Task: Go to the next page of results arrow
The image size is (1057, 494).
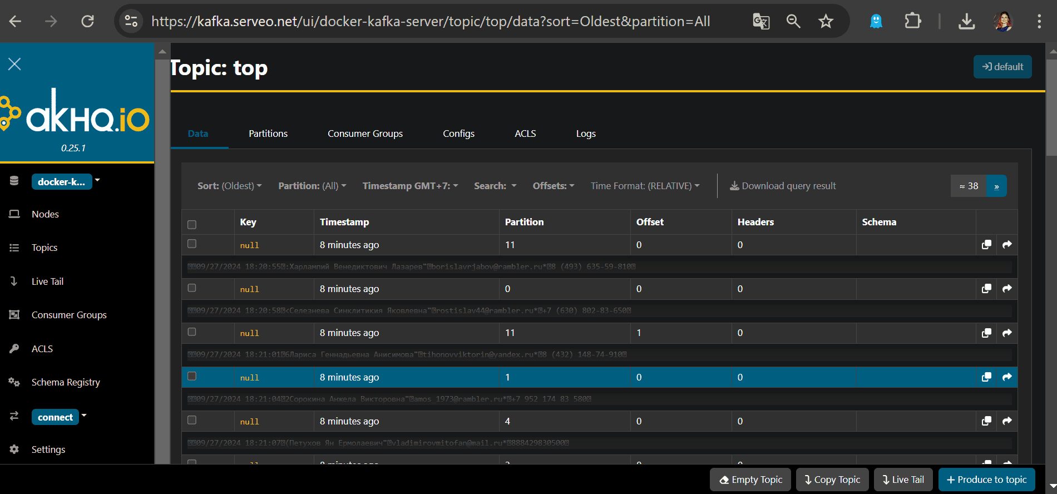Action: pyautogui.click(x=996, y=186)
